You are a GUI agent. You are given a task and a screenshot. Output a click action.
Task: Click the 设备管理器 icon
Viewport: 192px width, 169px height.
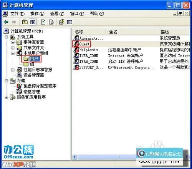pyautogui.click(x=19, y=75)
